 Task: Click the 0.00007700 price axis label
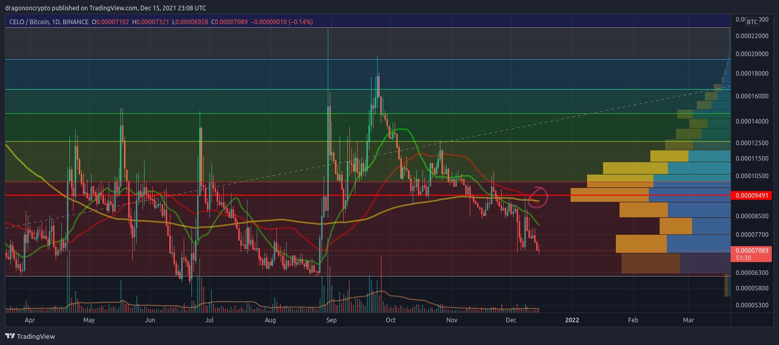(x=752, y=235)
